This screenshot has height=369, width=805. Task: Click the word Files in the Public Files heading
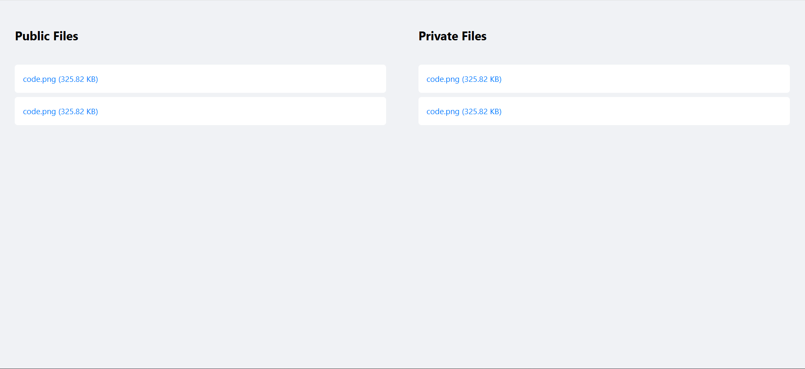point(66,36)
